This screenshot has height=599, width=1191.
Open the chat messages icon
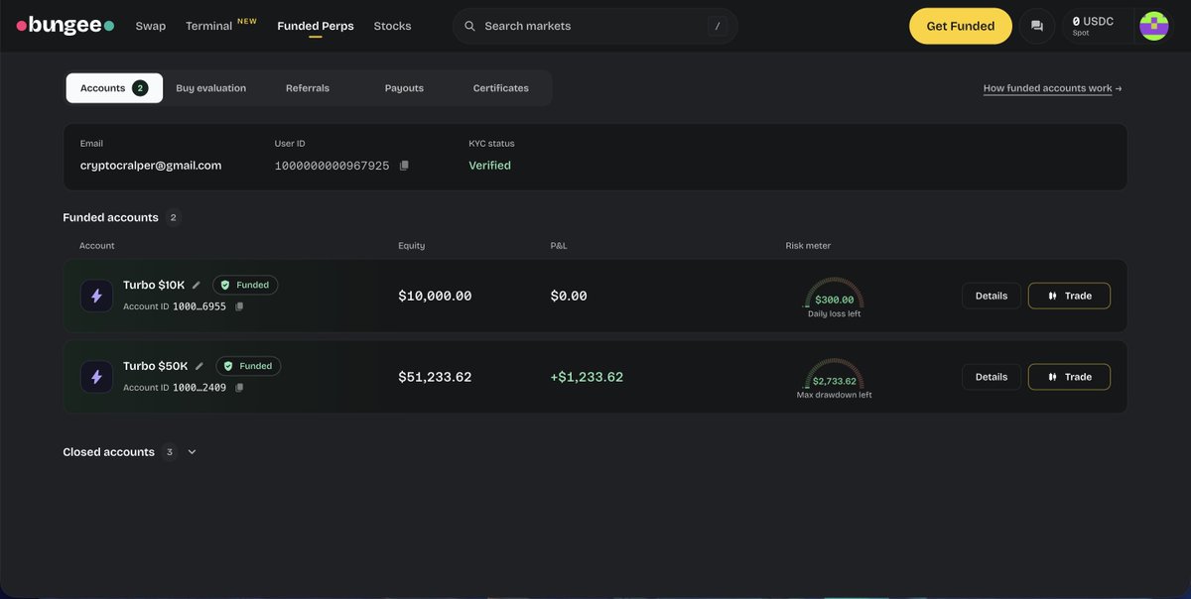(1037, 26)
